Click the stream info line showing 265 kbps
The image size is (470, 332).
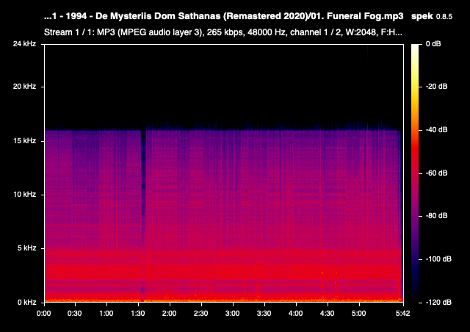pos(223,32)
